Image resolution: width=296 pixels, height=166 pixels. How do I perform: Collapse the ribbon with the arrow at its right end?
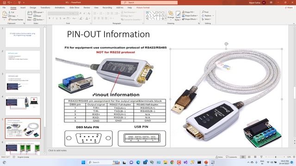point(294,24)
